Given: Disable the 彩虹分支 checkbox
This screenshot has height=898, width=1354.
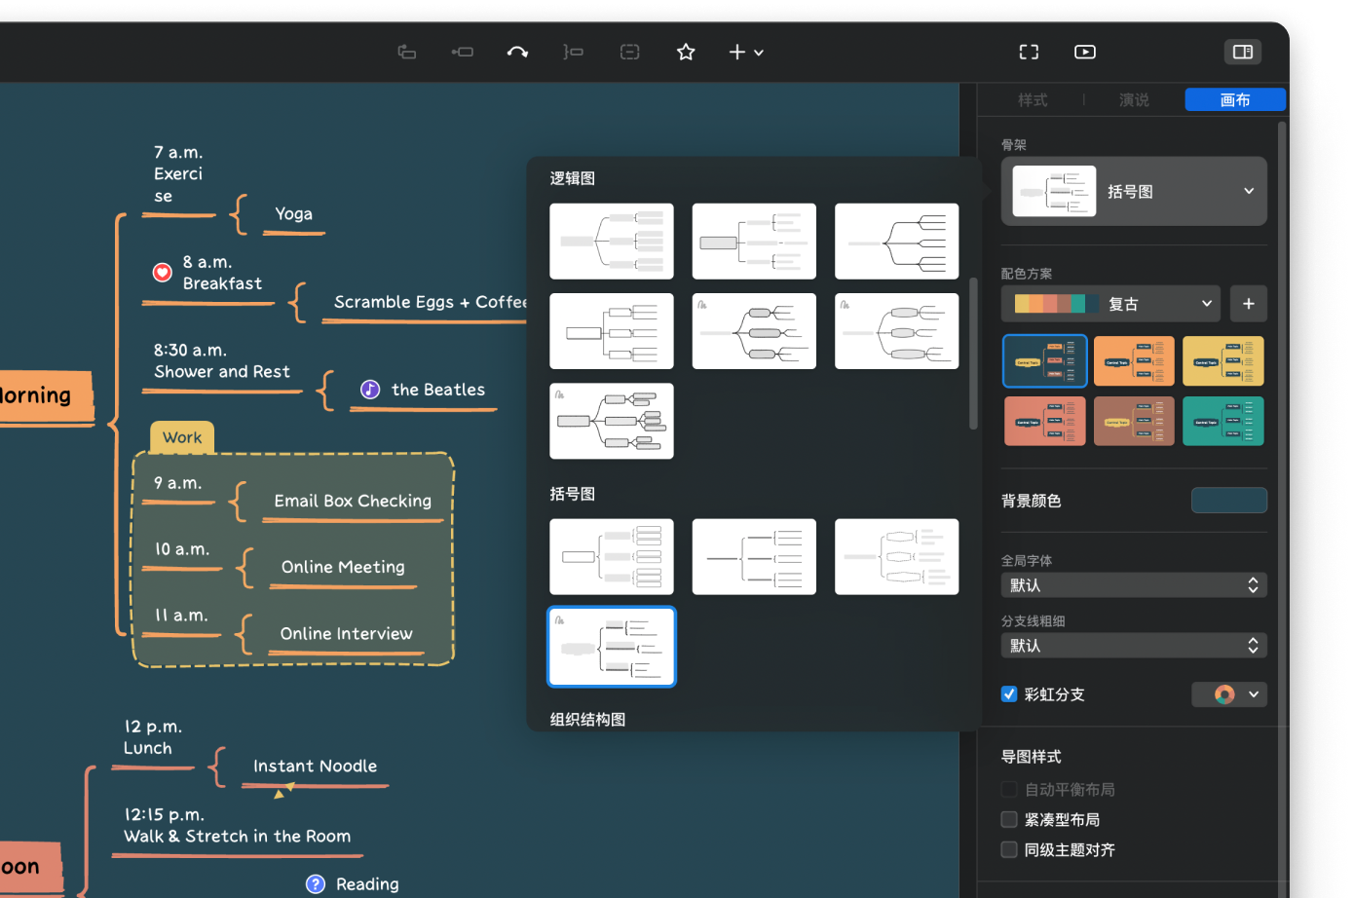Looking at the screenshot, I should [1009, 693].
